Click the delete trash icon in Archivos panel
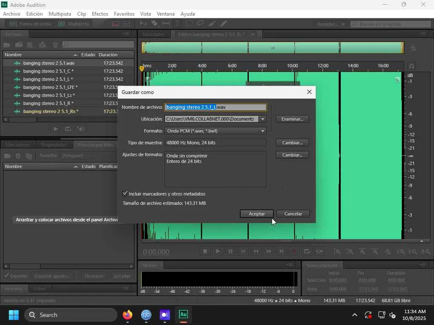 click(56, 45)
